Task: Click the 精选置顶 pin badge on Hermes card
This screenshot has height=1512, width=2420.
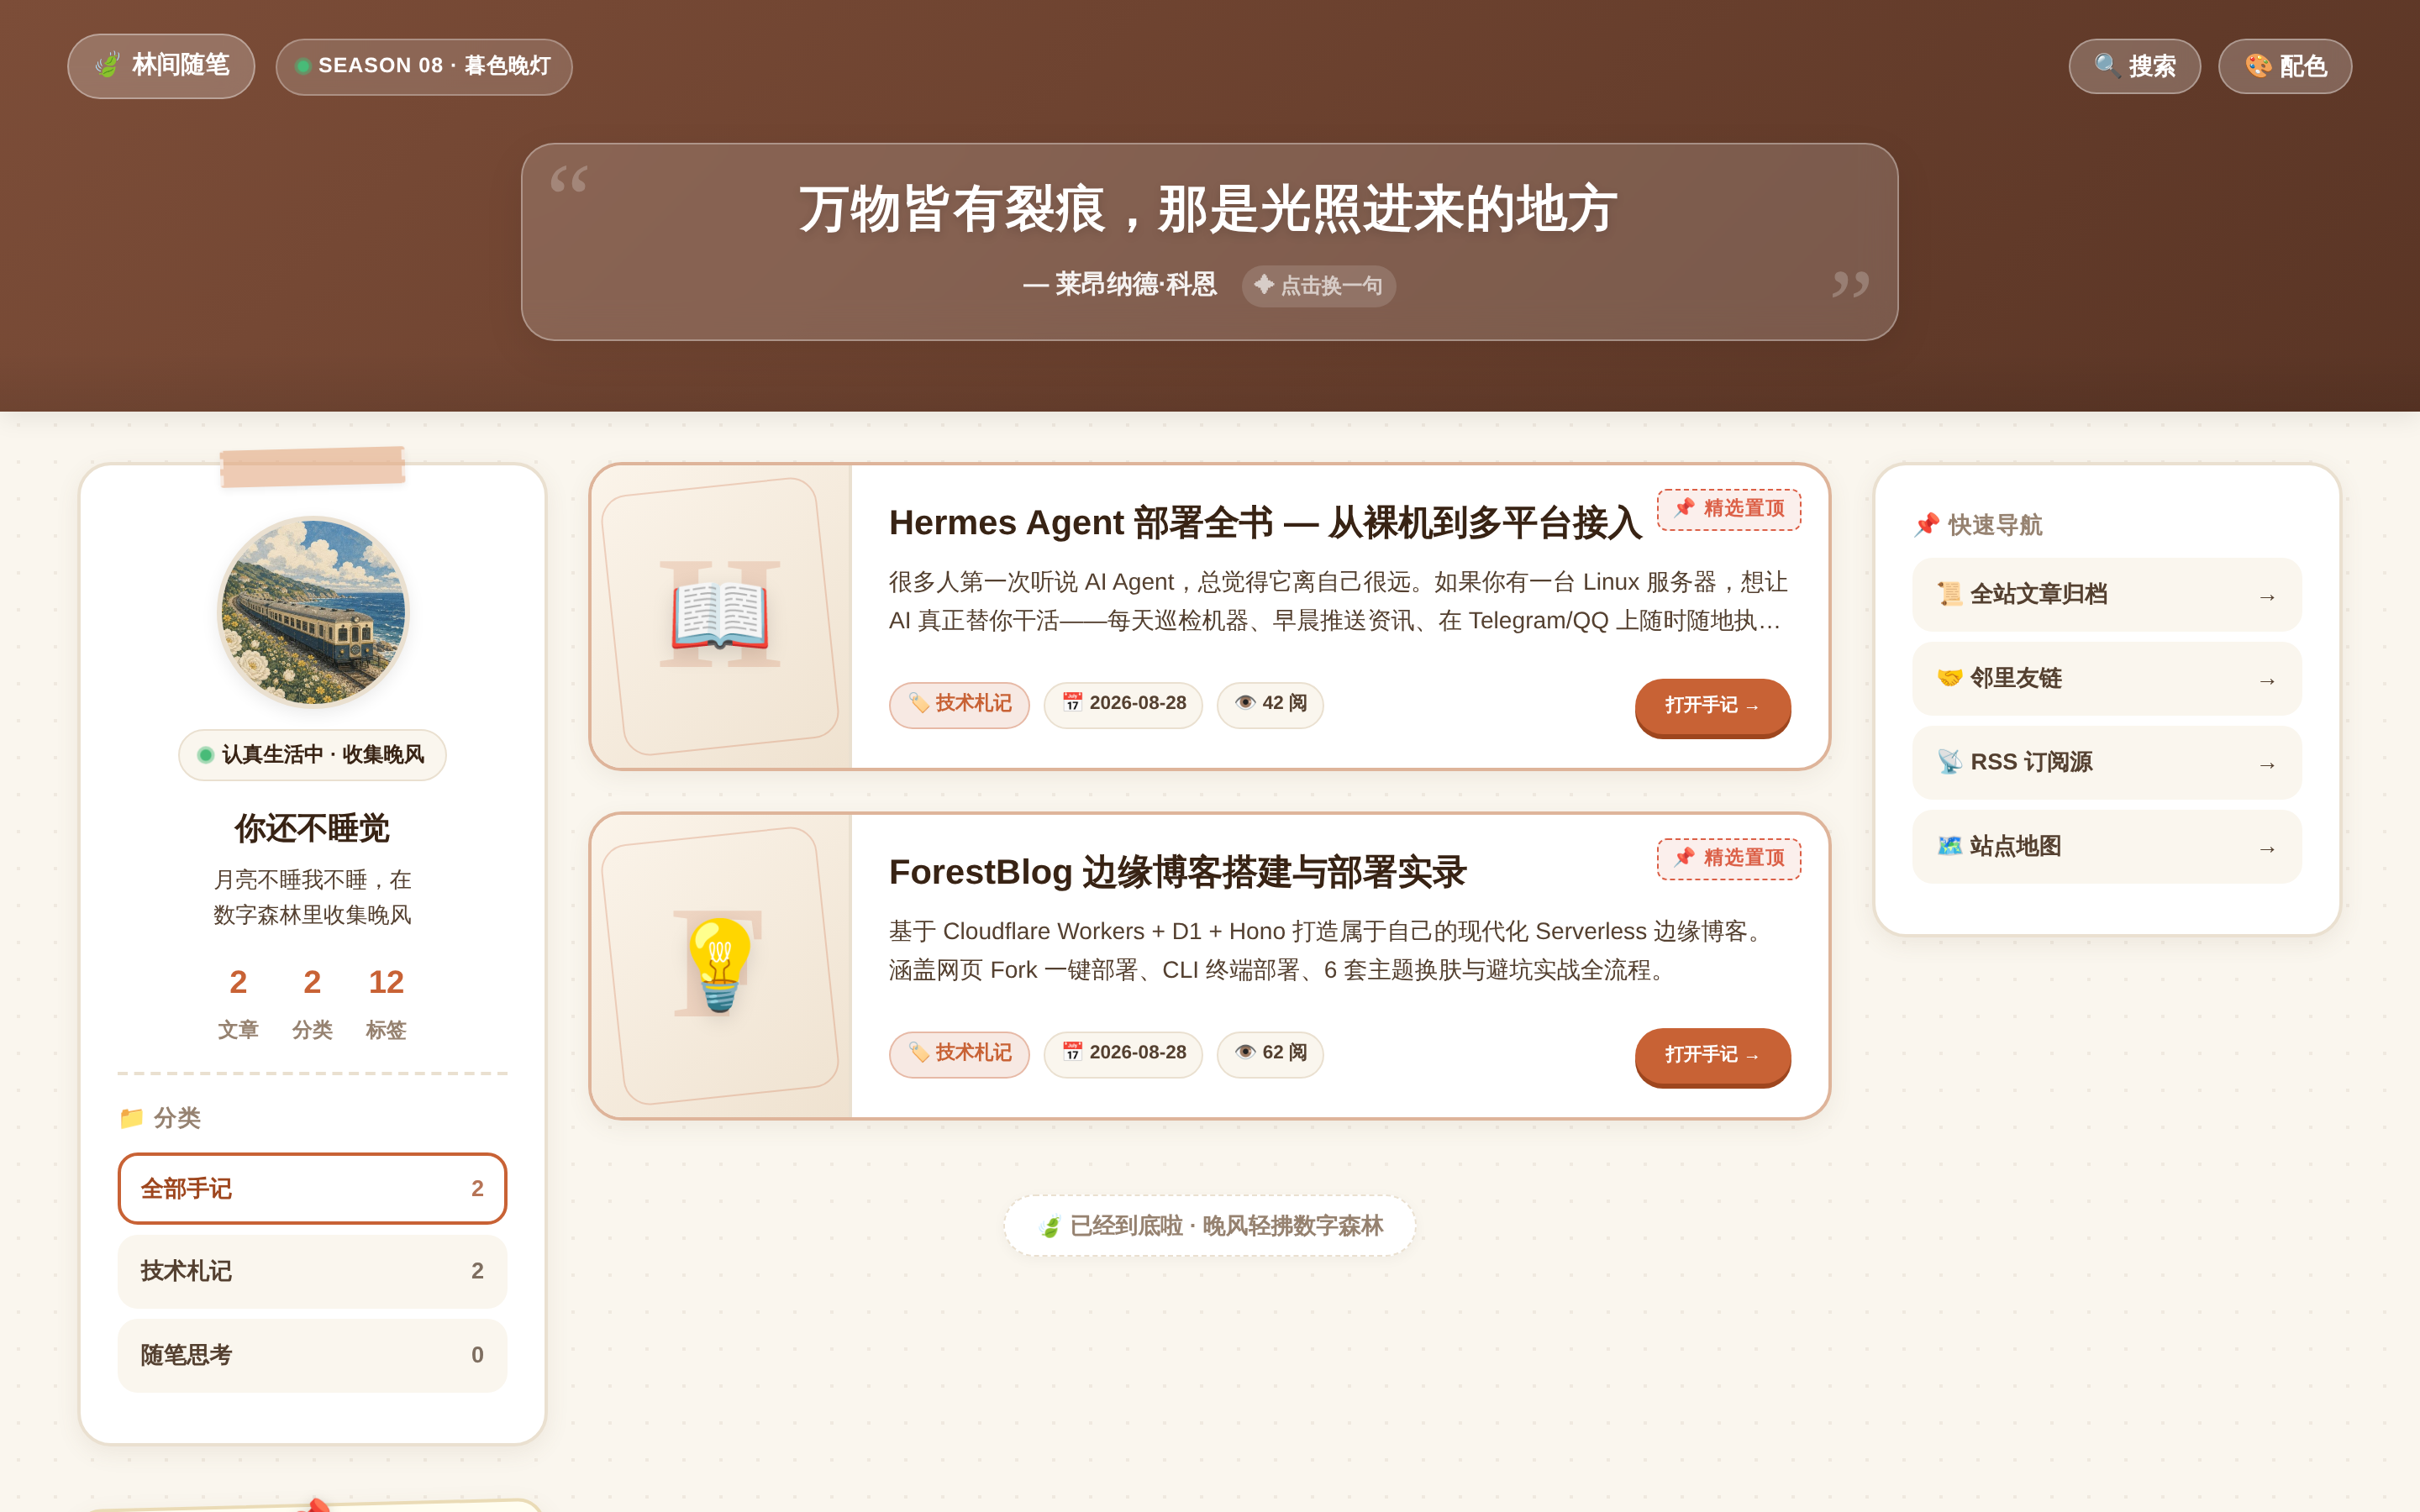Action: pos(1729,509)
